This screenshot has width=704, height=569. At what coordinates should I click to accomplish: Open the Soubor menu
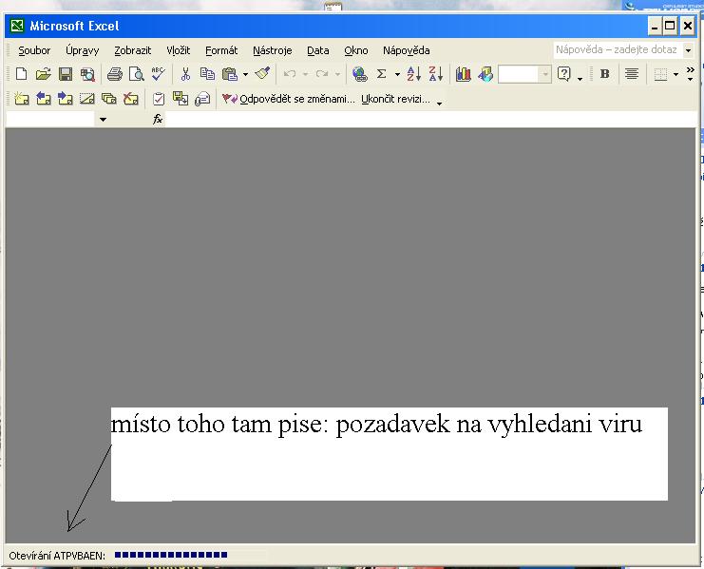35,50
